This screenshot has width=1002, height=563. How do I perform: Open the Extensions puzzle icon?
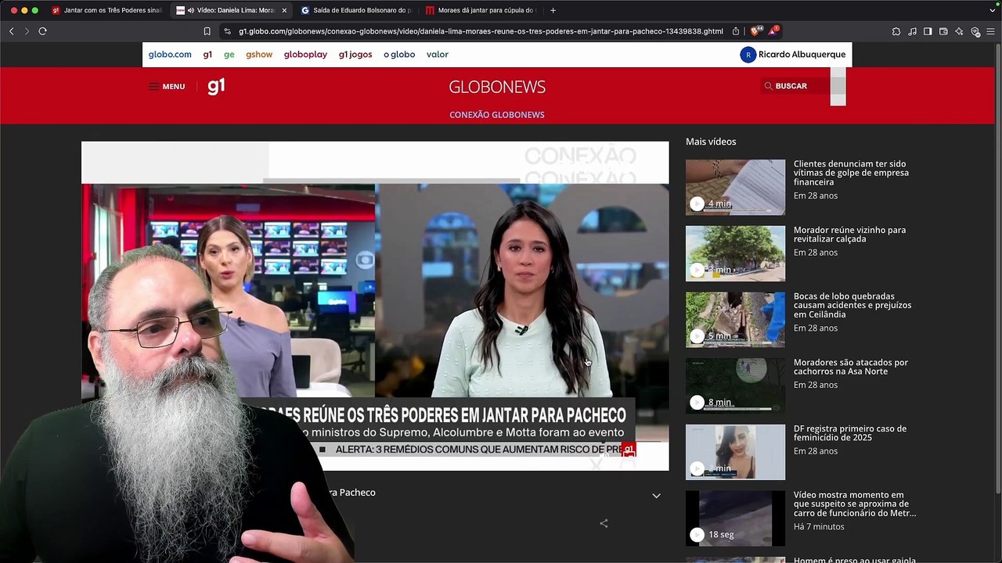coord(896,31)
